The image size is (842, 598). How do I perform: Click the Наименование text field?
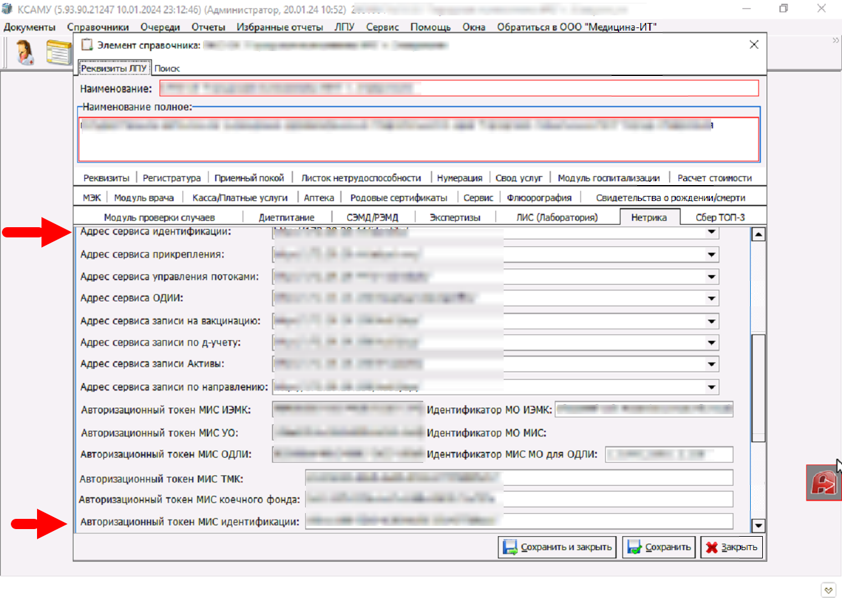pyautogui.click(x=458, y=88)
